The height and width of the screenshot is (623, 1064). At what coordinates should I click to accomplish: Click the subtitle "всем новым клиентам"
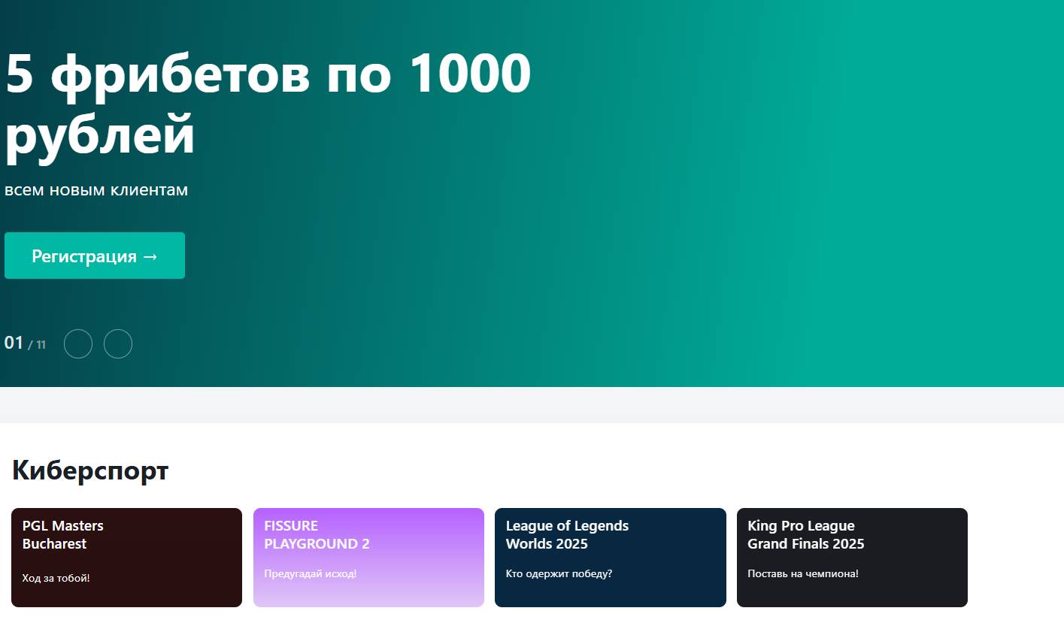click(x=96, y=190)
